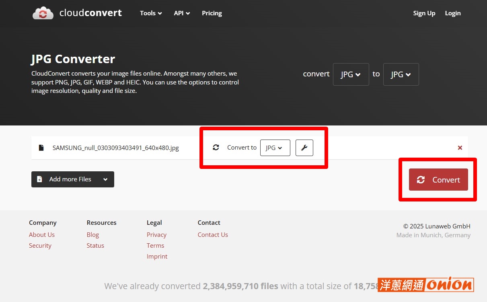Open the Privacy link under Legal
487x302 pixels.
click(x=156, y=234)
